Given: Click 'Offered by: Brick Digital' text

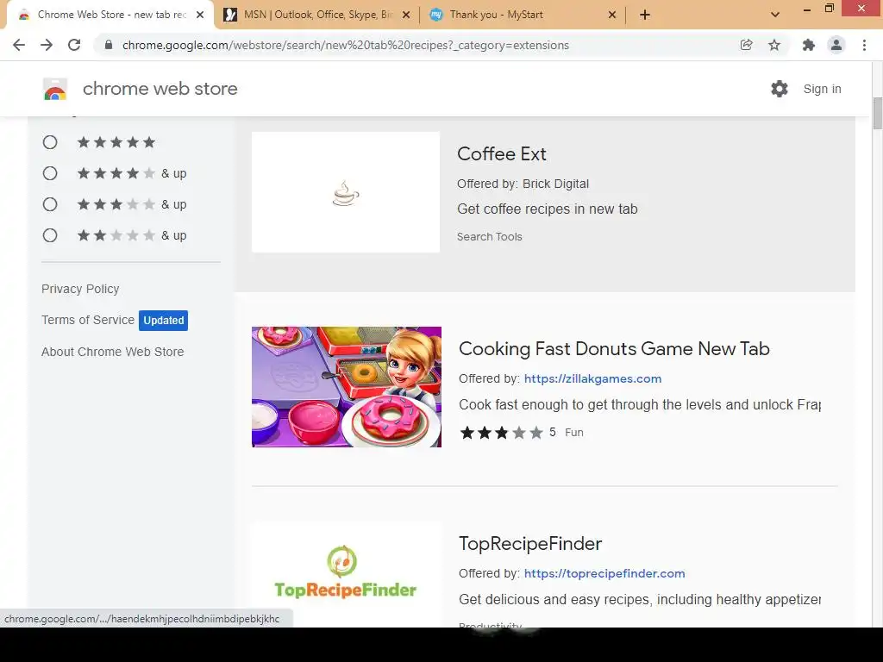Looking at the screenshot, I should coord(523,184).
